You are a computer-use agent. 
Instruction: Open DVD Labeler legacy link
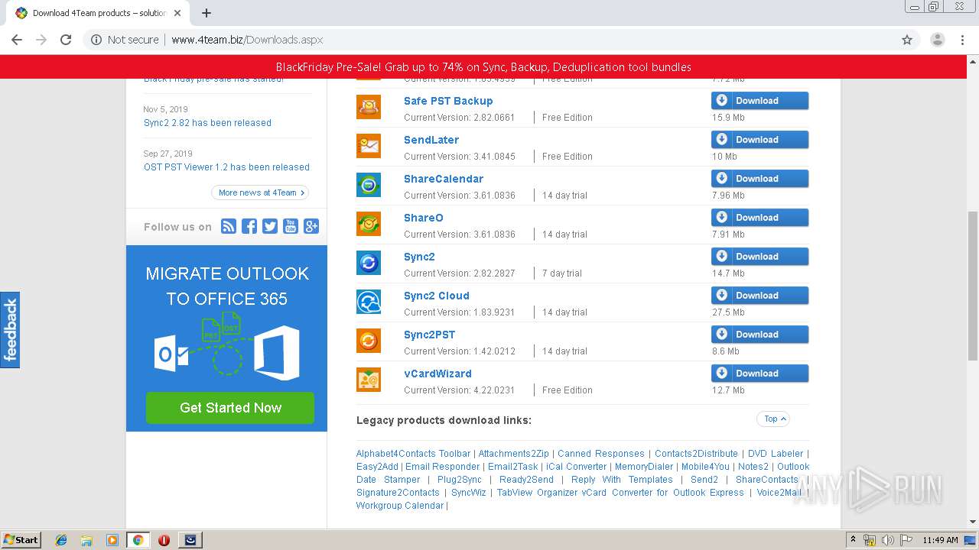(776, 454)
